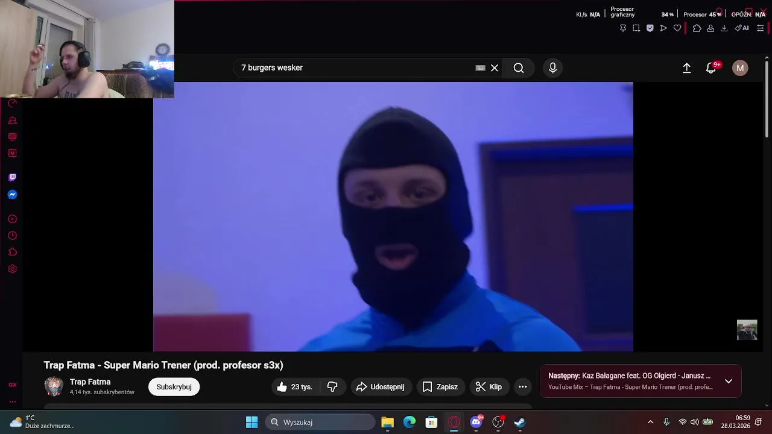Open Downloads icon in browser toolbar

[724, 28]
